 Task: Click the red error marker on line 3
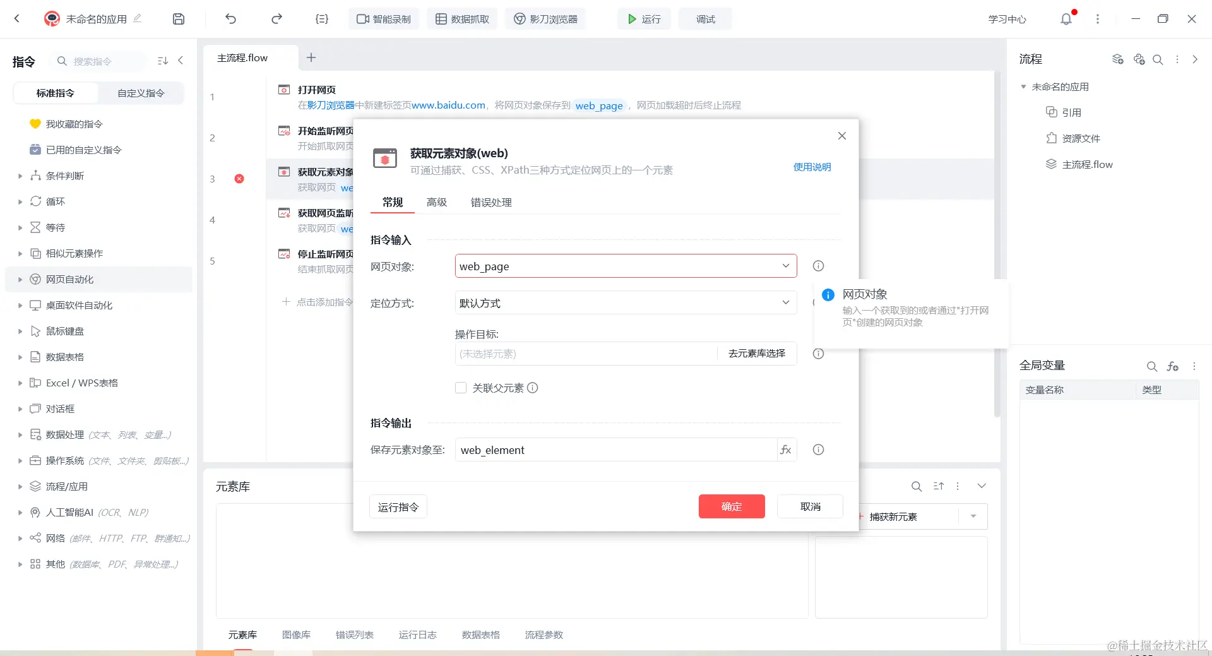tap(239, 179)
